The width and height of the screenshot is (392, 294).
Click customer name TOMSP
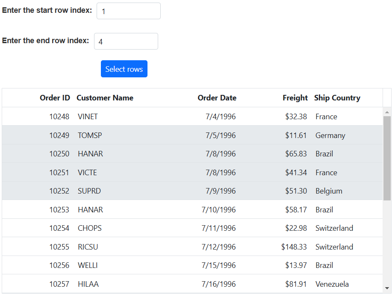point(90,135)
